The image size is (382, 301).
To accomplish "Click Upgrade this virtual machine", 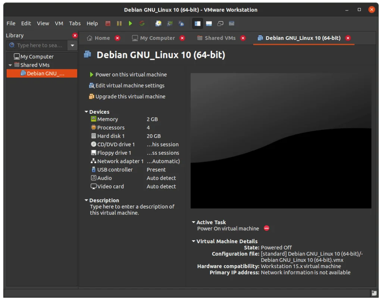I will [x=127, y=97].
